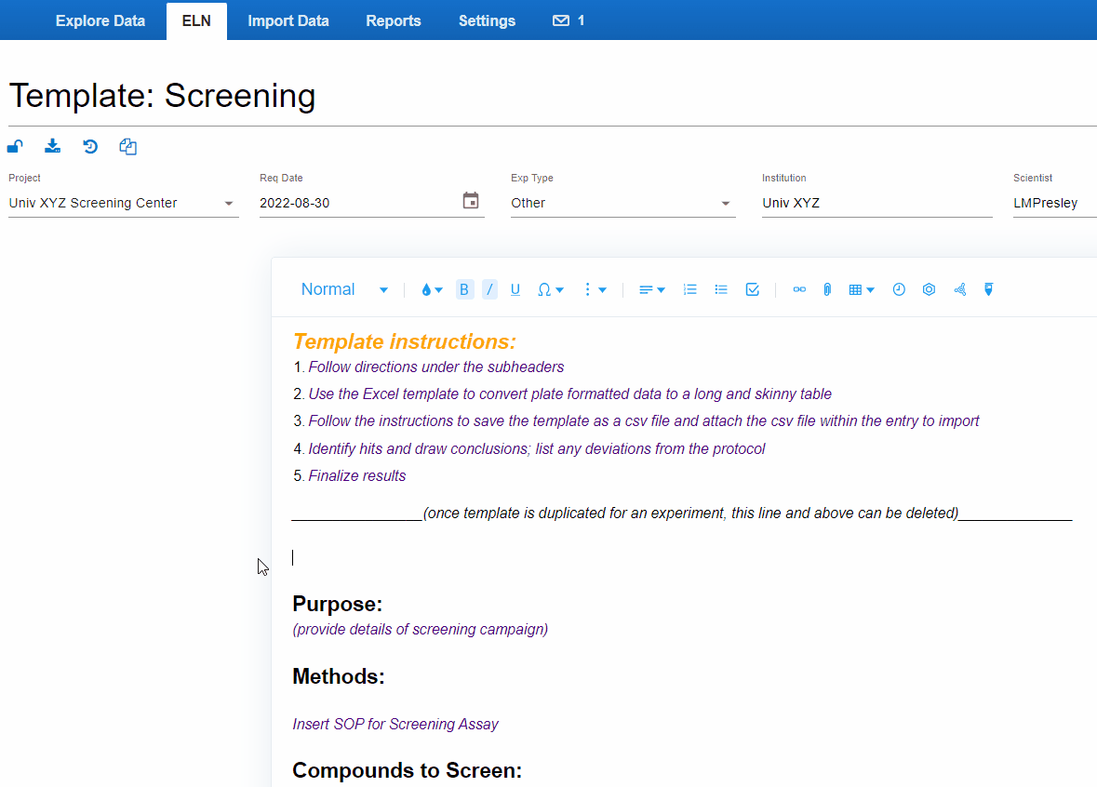Click the 'Template instructions:' heading
Screen dimensions: 1097x787
click(x=405, y=341)
